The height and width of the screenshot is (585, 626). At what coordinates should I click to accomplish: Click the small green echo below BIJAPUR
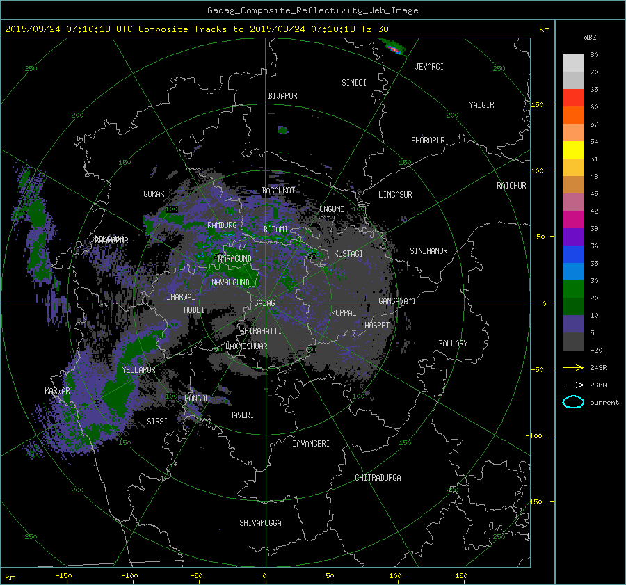pyautogui.click(x=282, y=130)
